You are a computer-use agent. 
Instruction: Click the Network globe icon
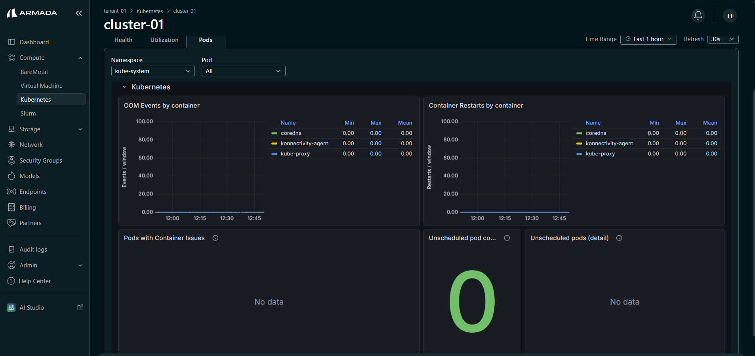11,145
